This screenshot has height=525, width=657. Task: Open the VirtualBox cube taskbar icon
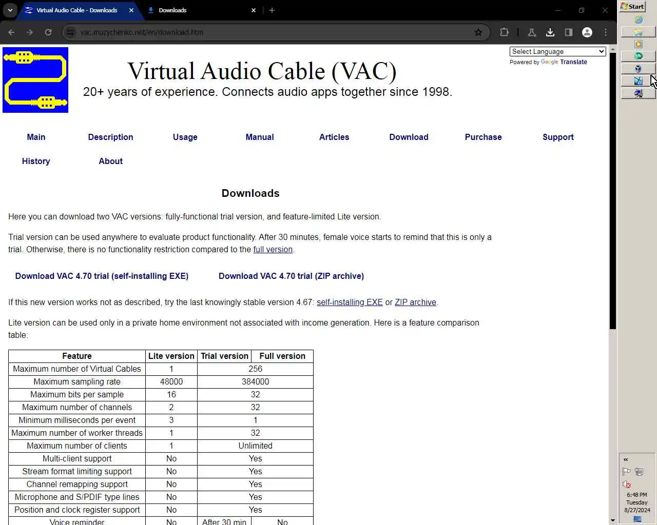click(638, 69)
